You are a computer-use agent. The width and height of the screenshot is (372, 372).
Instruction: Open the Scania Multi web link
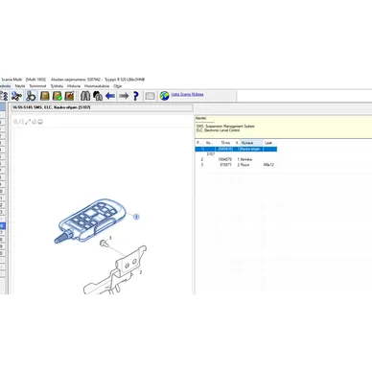pos(187,94)
